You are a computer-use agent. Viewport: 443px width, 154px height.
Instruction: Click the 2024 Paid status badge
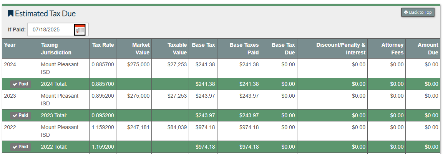coord(20,84)
